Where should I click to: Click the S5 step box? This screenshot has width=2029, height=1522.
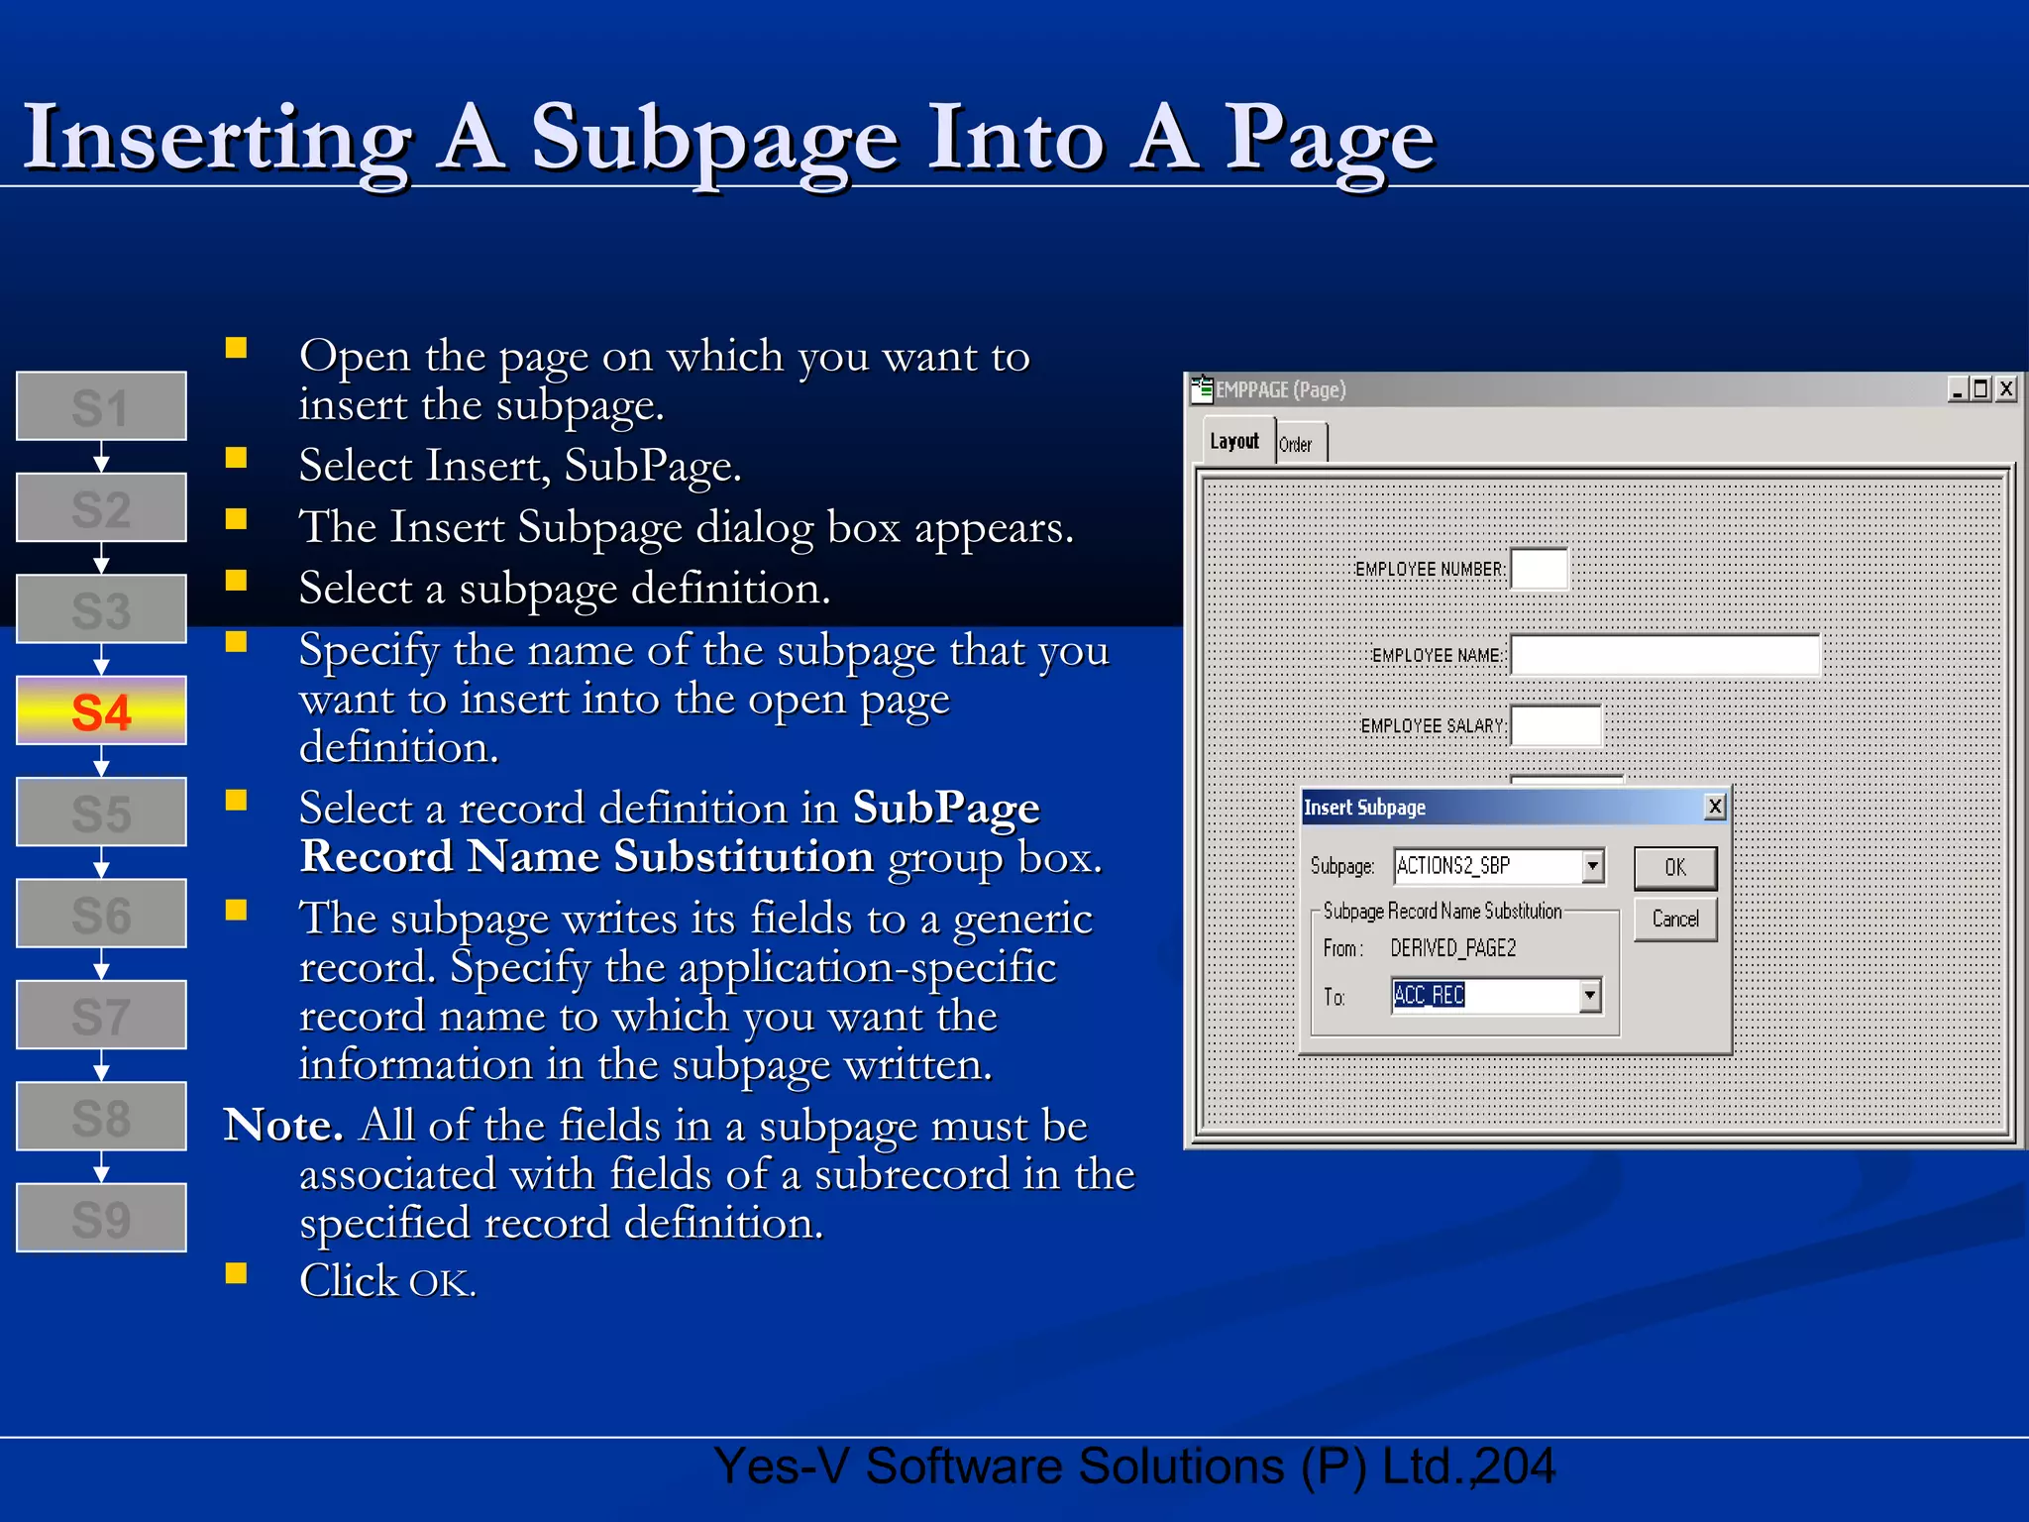101,812
